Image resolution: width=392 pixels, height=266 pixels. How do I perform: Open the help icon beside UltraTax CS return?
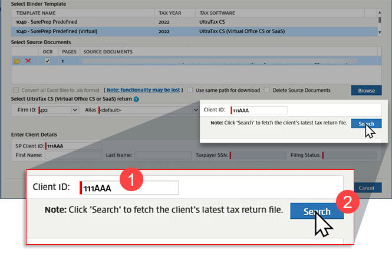[x=136, y=99]
